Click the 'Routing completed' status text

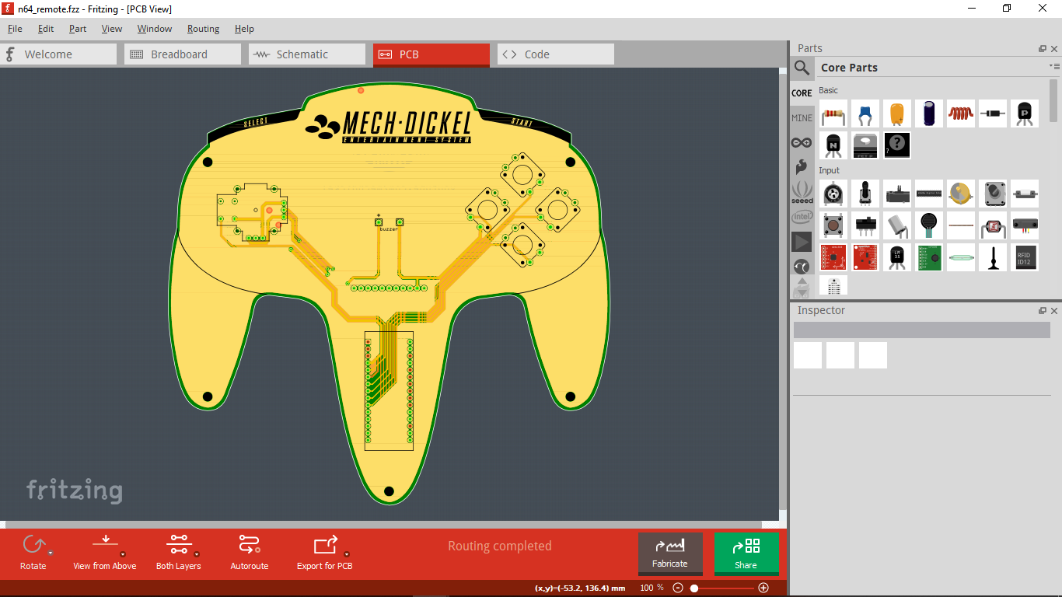[500, 546]
